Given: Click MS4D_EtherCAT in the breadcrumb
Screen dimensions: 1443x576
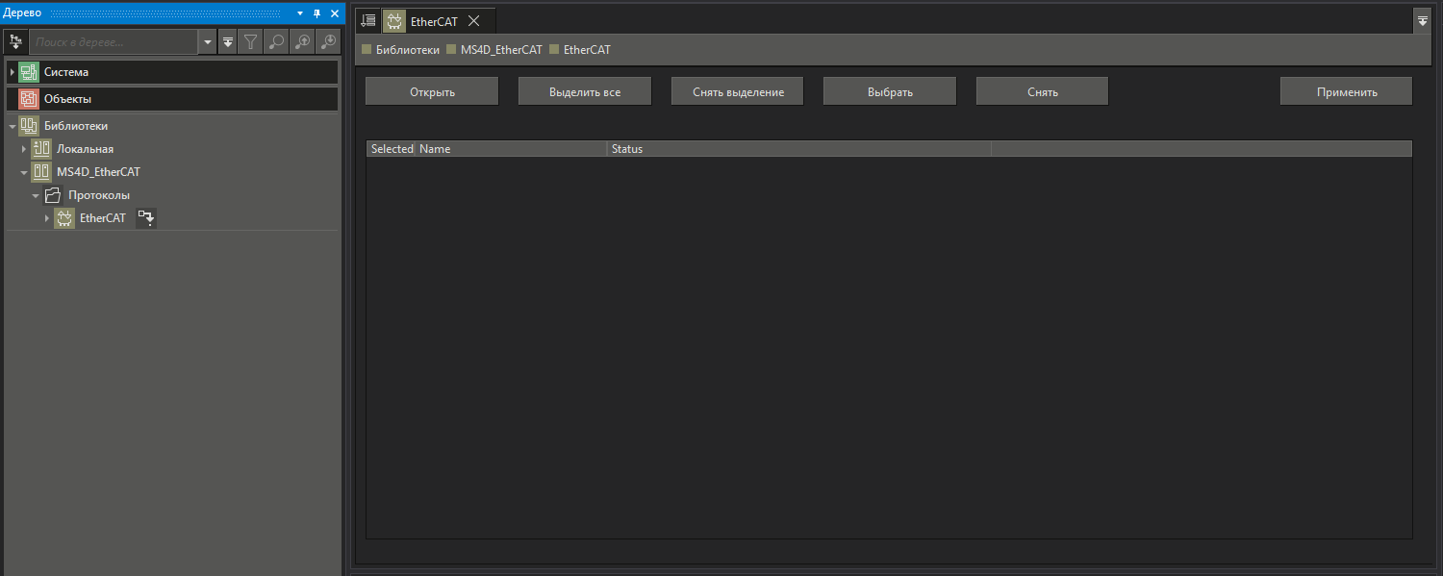Looking at the screenshot, I should click(501, 49).
